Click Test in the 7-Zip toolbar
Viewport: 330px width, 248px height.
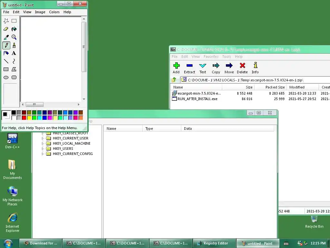[203, 68]
